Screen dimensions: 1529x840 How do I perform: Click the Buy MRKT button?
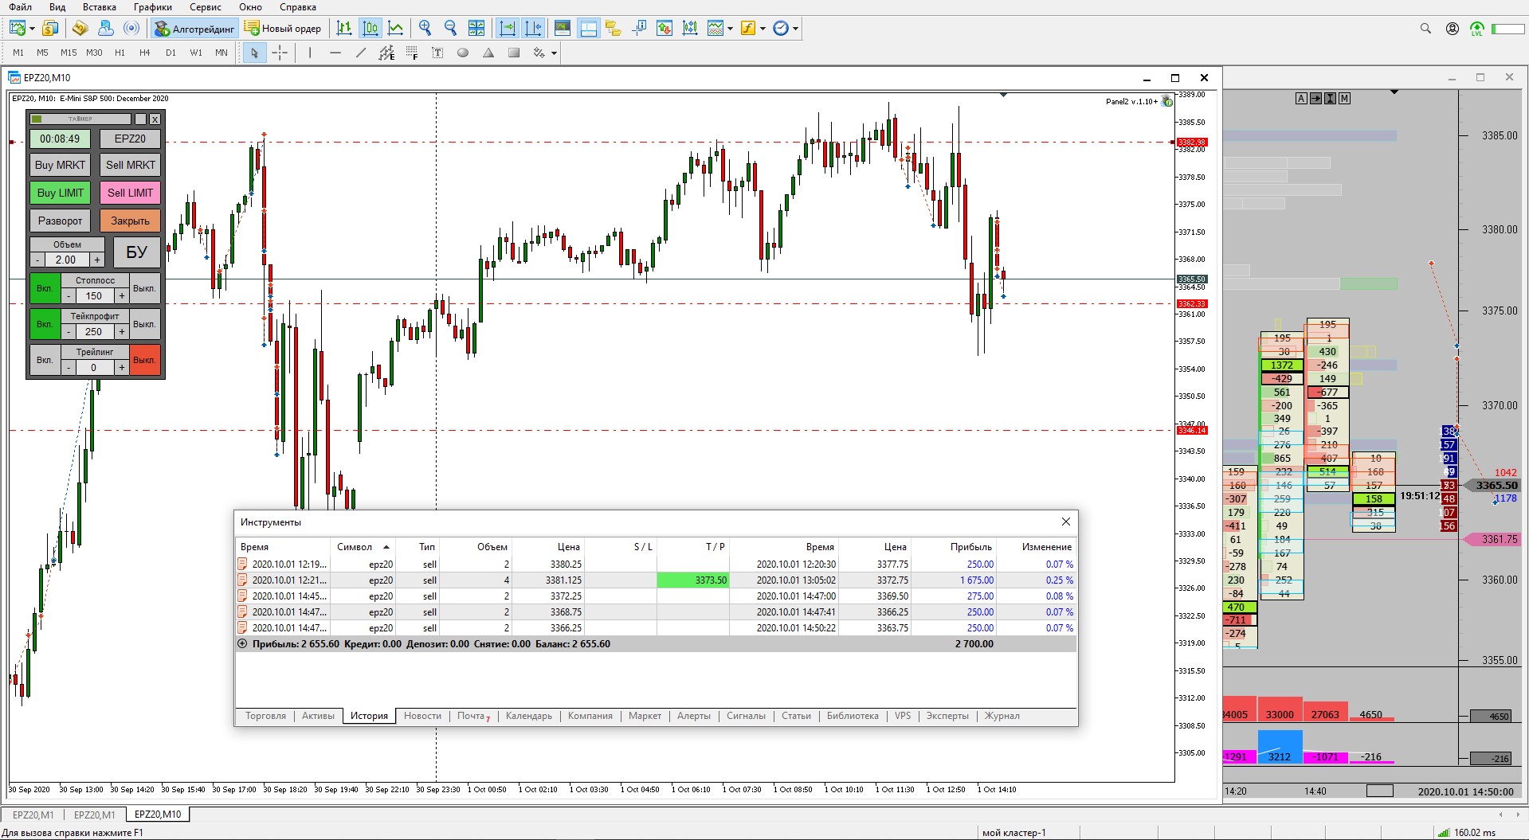[60, 165]
